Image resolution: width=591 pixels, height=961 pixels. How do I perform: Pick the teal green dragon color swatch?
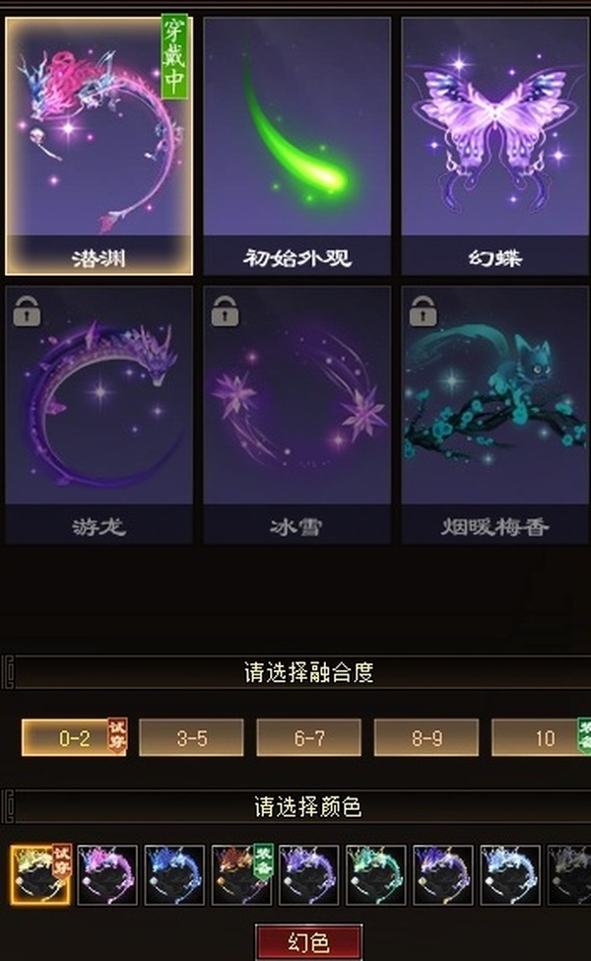click(x=376, y=874)
